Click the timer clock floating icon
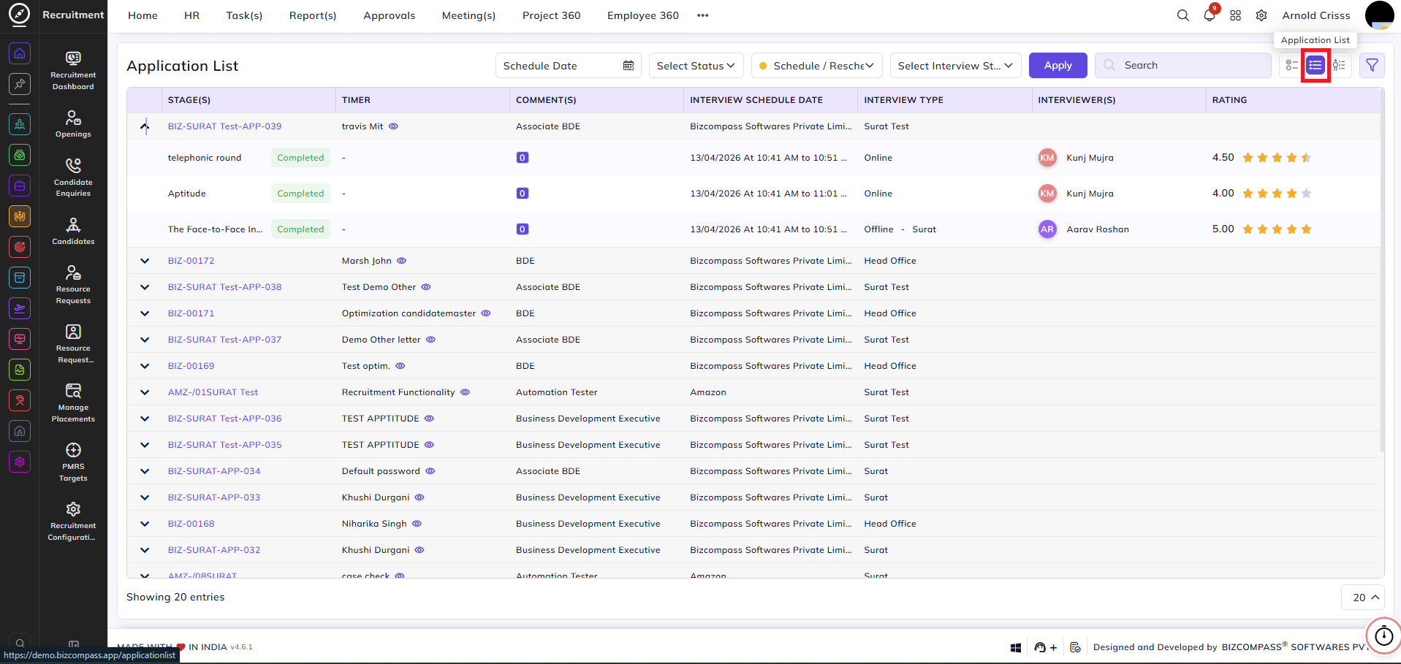The height and width of the screenshot is (664, 1401). click(x=1383, y=636)
